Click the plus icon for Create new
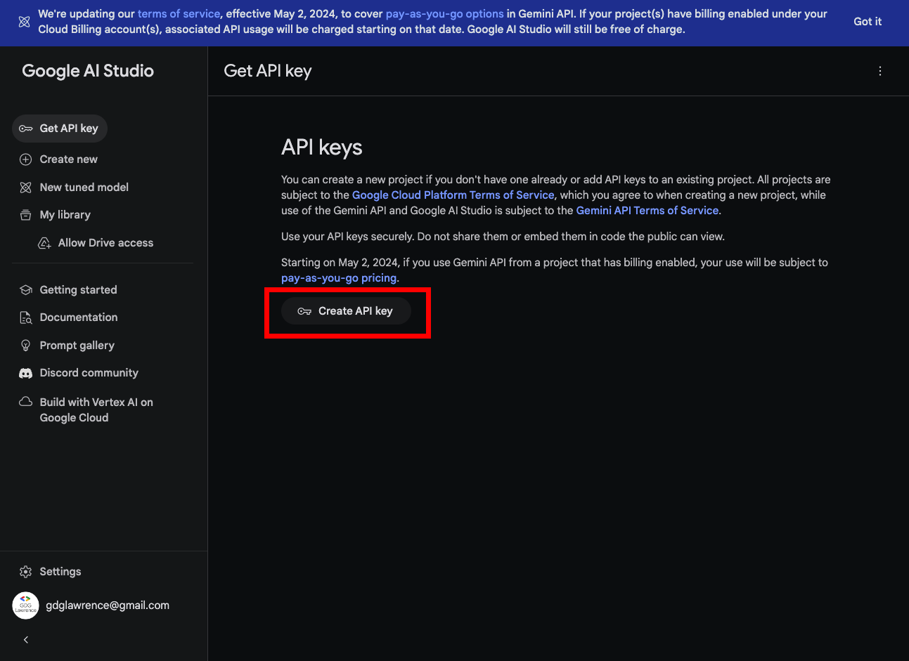This screenshot has height=661, width=909. pyautogui.click(x=26, y=159)
